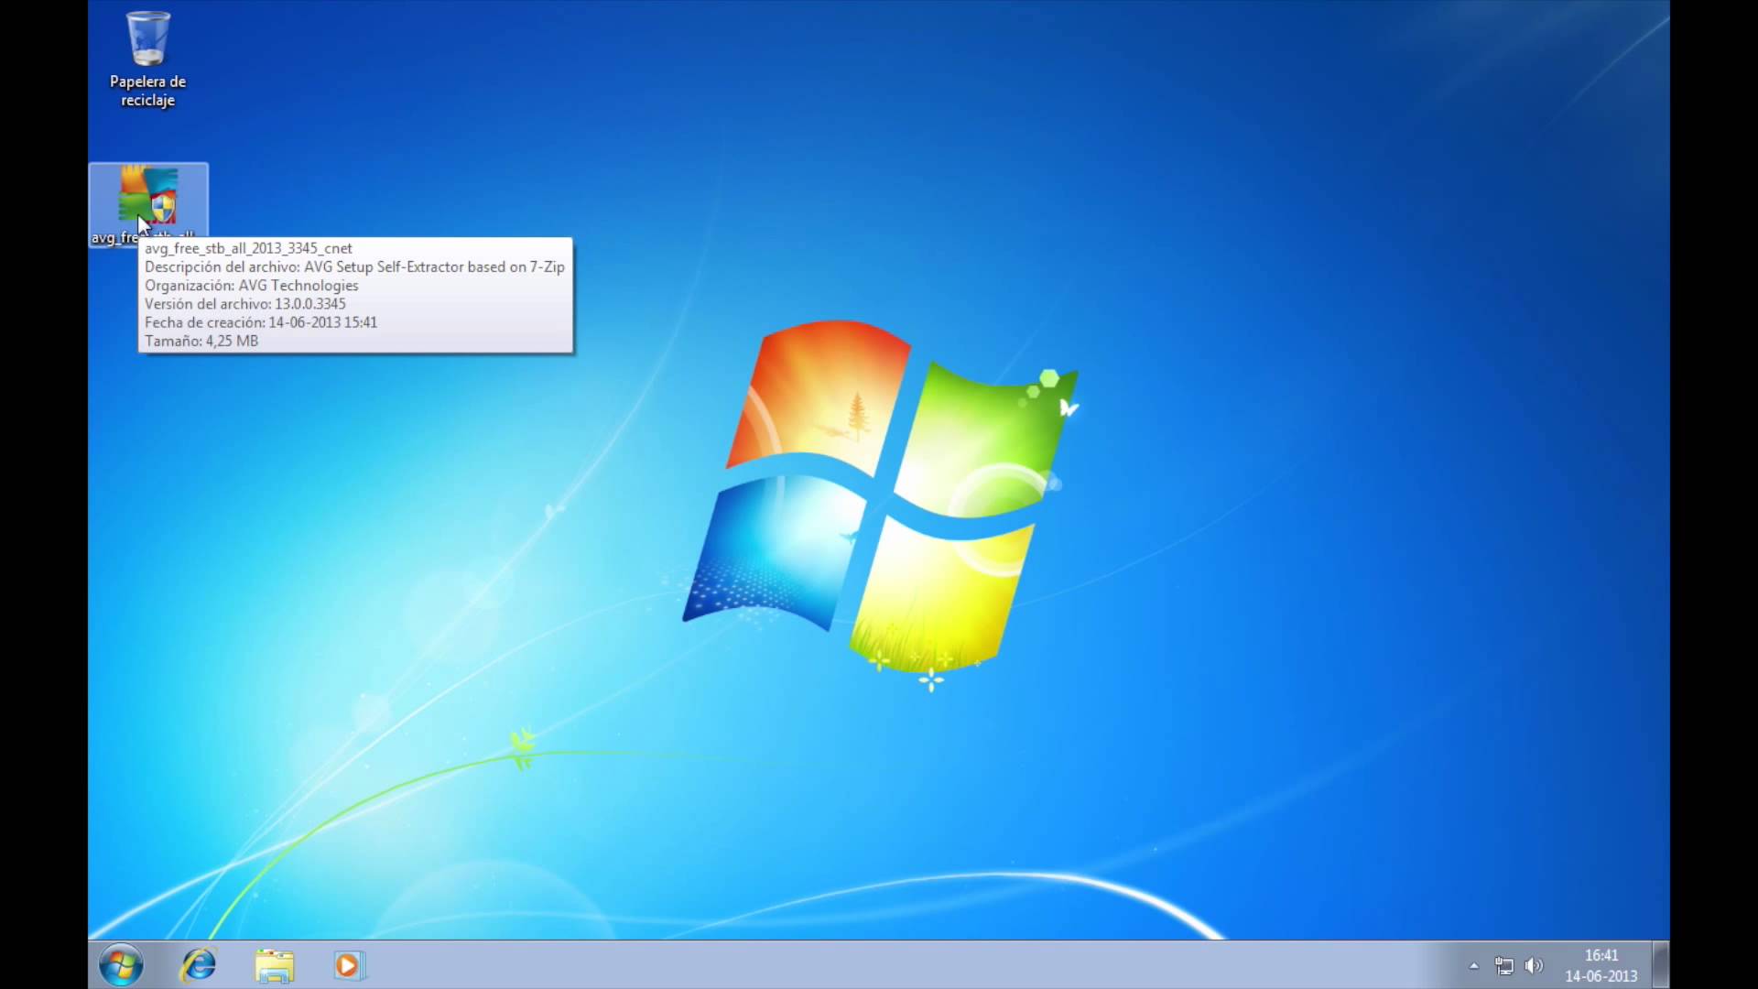Click the 14-06-2013 date in tray
This screenshot has width=1758, height=989.
[1601, 976]
